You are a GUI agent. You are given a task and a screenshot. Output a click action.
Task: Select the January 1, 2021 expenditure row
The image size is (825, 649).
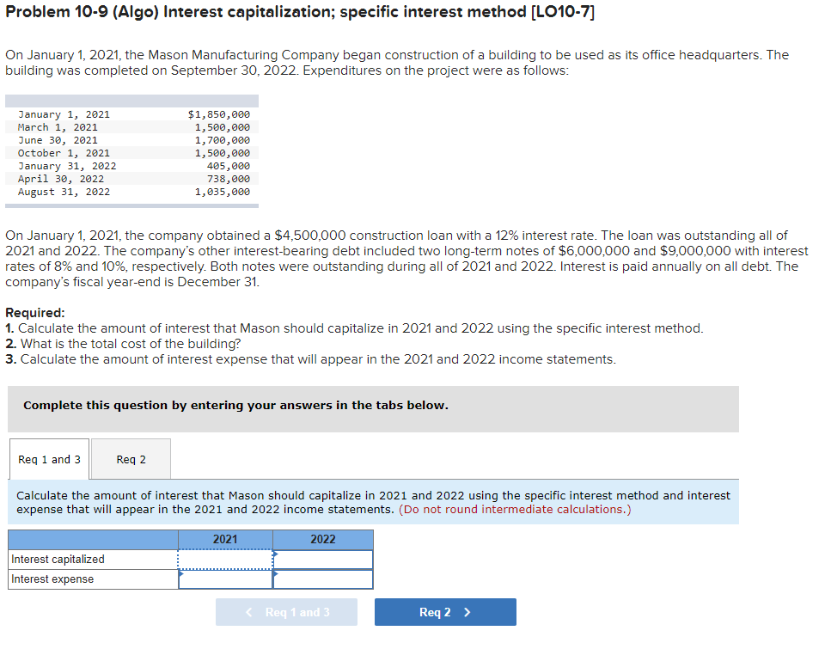[129, 113]
